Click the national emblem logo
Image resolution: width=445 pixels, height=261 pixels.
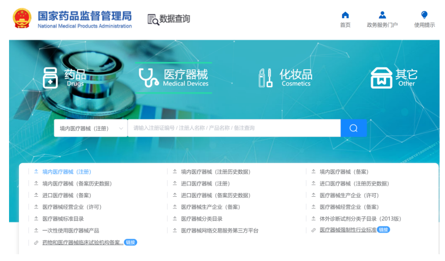click(22, 19)
